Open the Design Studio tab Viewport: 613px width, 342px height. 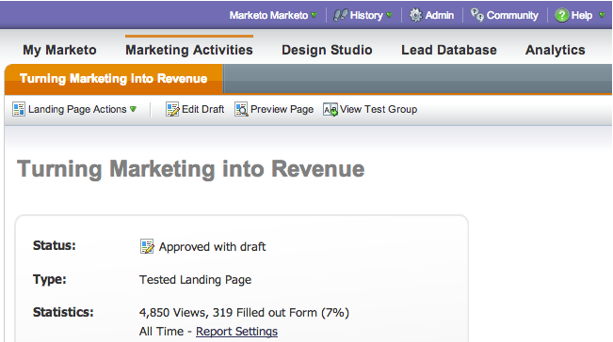327,50
